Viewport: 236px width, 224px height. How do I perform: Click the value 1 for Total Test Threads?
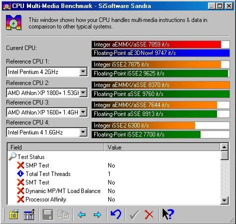[x=109, y=174]
